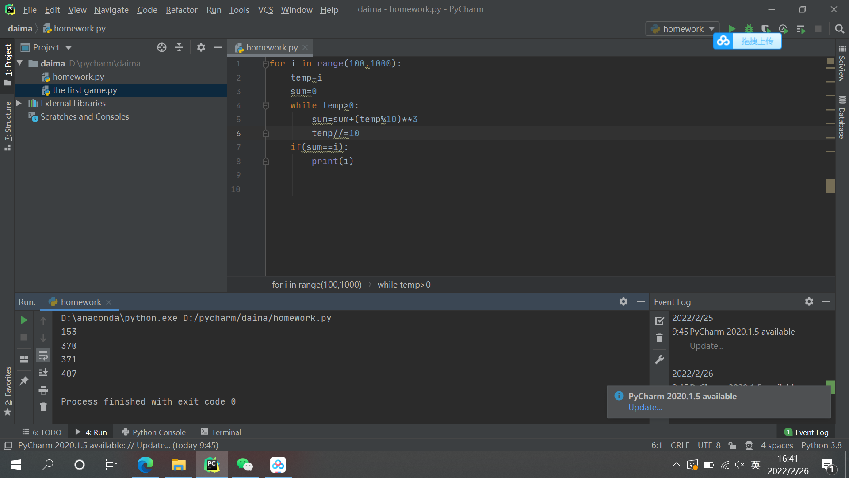
Task: Collapse the daima project folder
Action: [x=20, y=63]
